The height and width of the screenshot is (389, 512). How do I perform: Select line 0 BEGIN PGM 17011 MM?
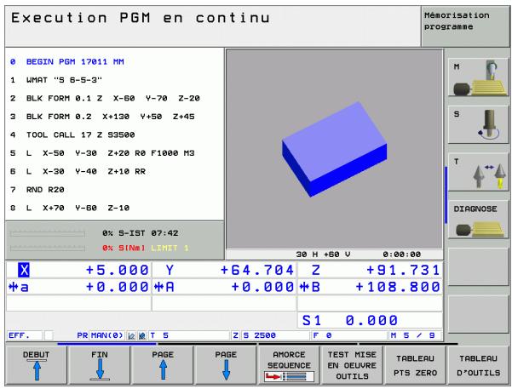coord(67,61)
